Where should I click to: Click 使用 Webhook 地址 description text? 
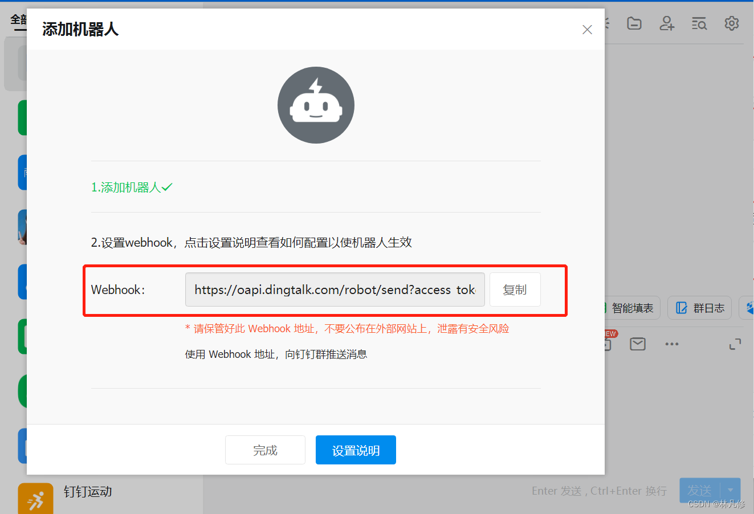[x=276, y=354]
